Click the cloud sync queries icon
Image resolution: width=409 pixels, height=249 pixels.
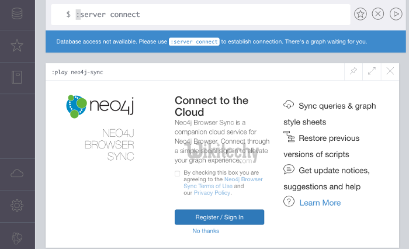(x=289, y=105)
